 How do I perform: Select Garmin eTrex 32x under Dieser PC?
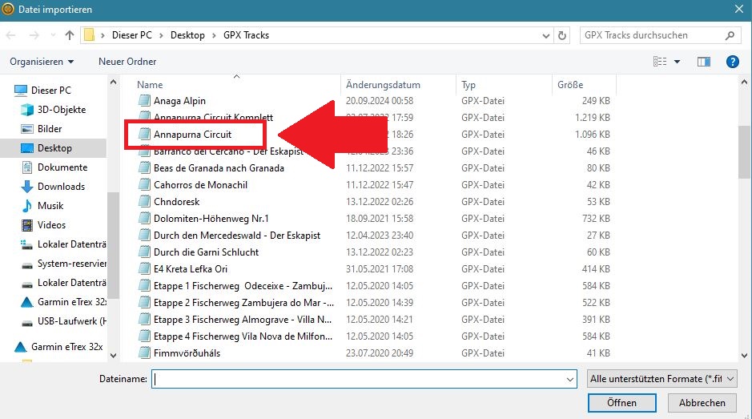coord(71,302)
